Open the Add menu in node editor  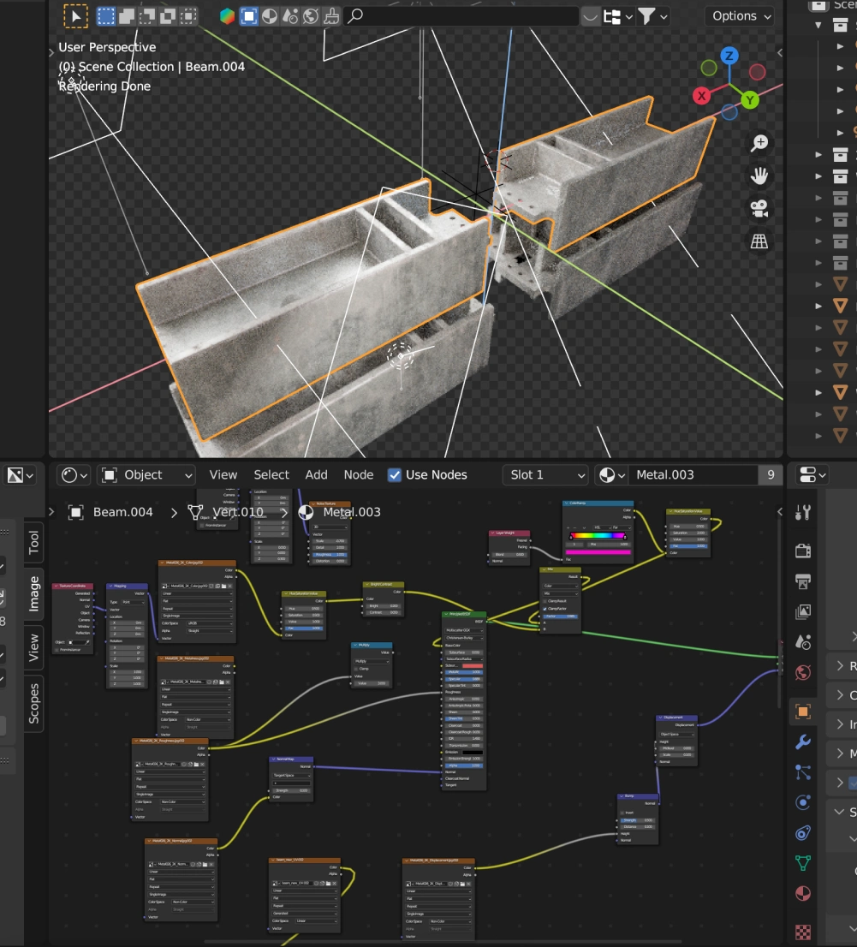coord(316,475)
